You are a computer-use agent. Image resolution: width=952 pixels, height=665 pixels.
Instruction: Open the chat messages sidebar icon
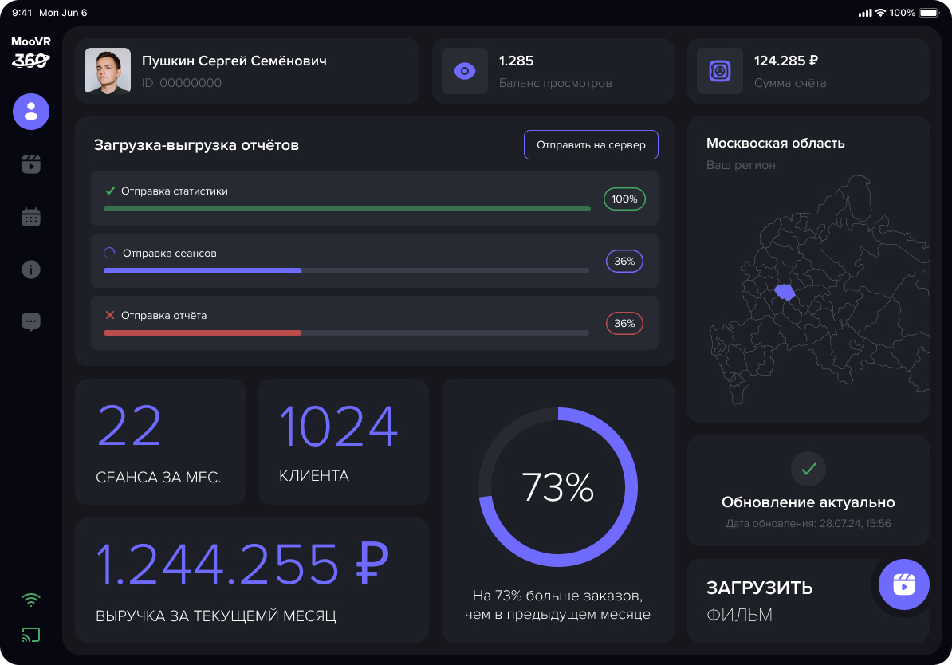(x=31, y=322)
